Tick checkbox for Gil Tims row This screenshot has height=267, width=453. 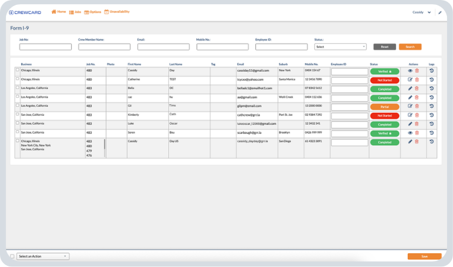pos(17,105)
